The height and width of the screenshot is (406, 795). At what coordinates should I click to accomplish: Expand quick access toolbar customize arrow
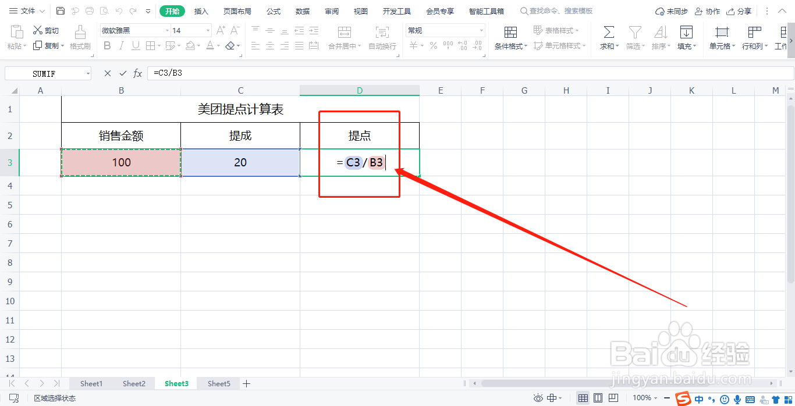148,11
